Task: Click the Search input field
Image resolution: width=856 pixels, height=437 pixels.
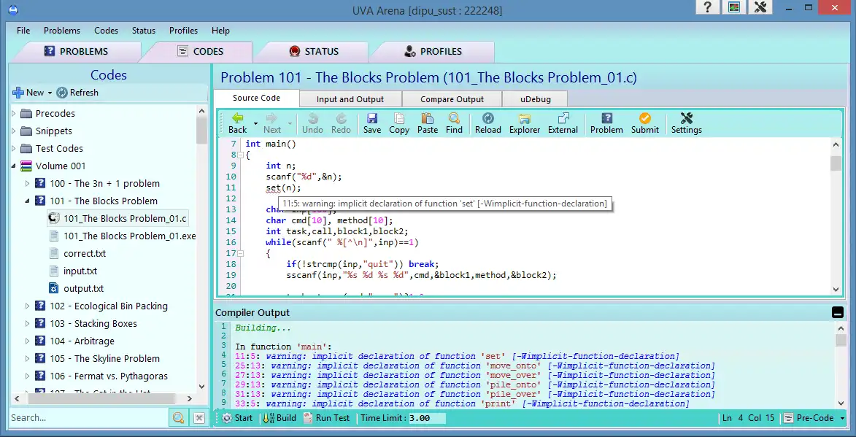Action: coord(89,418)
